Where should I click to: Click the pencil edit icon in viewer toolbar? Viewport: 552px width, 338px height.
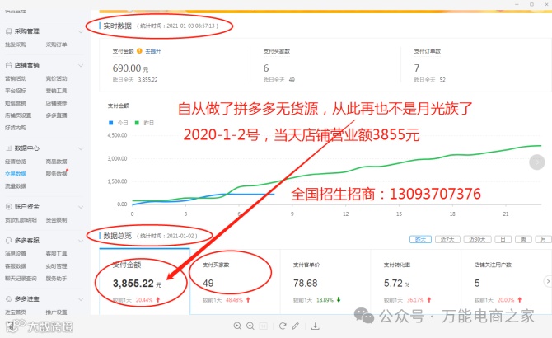coord(296,326)
